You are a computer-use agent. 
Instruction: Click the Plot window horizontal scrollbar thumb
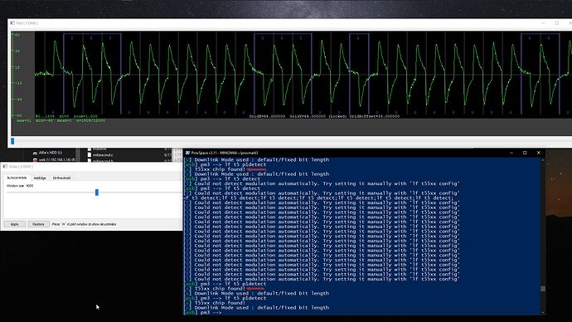tap(12, 141)
